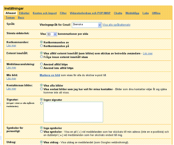
Task: Select Visa utdrag radio button
Action: tap(41, 142)
